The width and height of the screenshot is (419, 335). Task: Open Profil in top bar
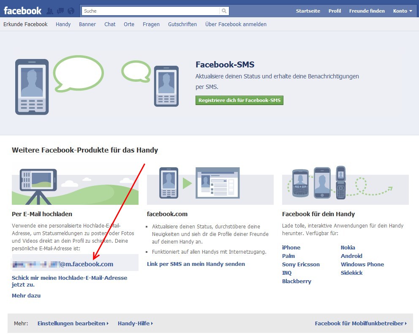pyautogui.click(x=335, y=11)
